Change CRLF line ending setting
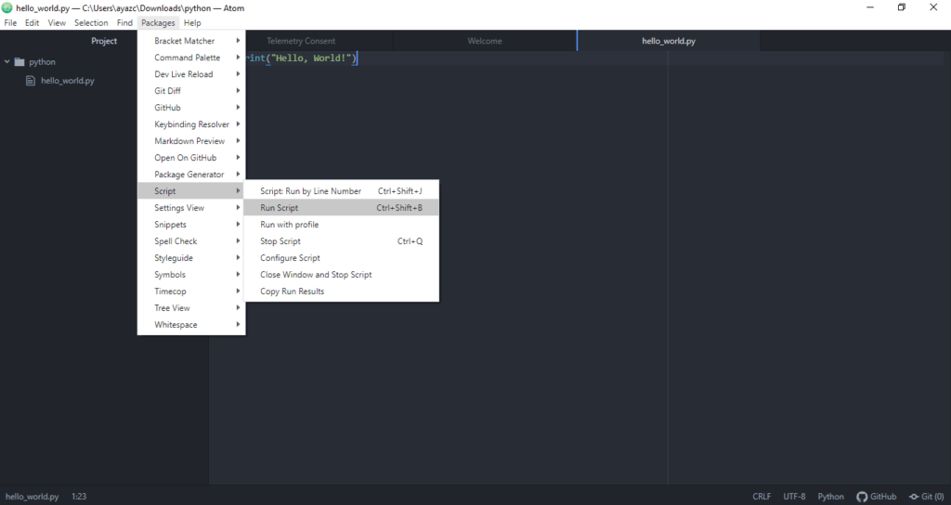 coord(762,496)
